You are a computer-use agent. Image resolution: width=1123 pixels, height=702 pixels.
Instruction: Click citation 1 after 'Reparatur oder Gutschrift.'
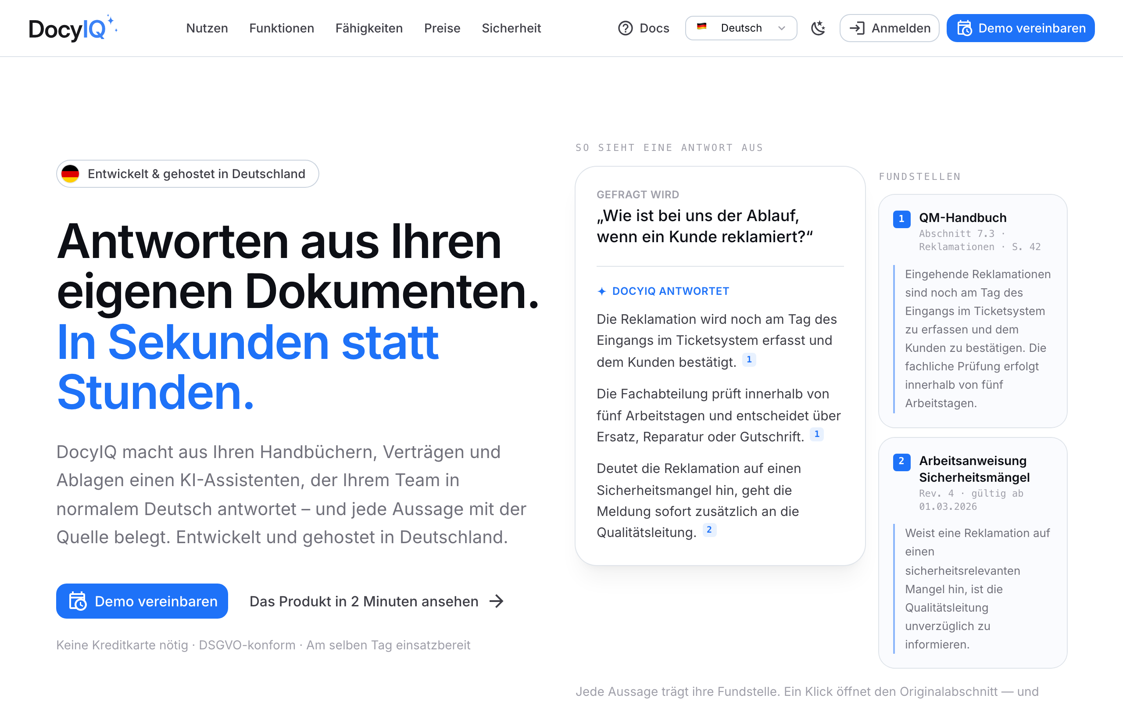click(817, 434)
